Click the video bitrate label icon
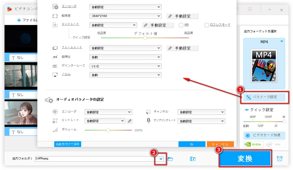Screen dimensions: 293x170 [55, 25]
